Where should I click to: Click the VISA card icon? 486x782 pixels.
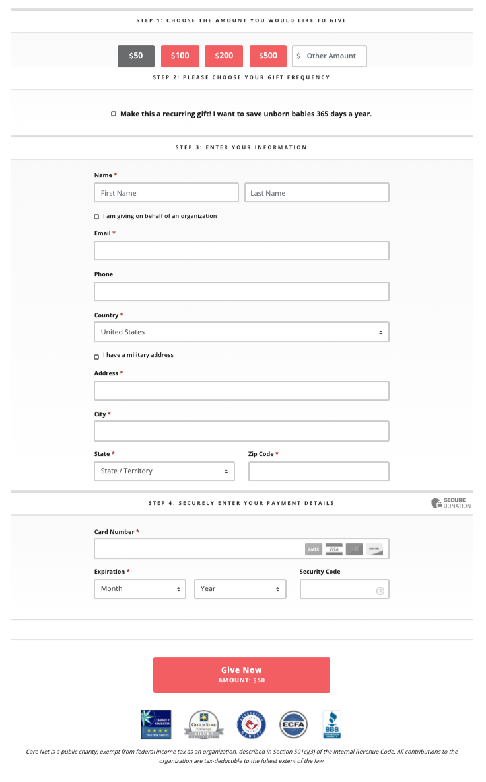pyautogui.click(x=333, y=549)
